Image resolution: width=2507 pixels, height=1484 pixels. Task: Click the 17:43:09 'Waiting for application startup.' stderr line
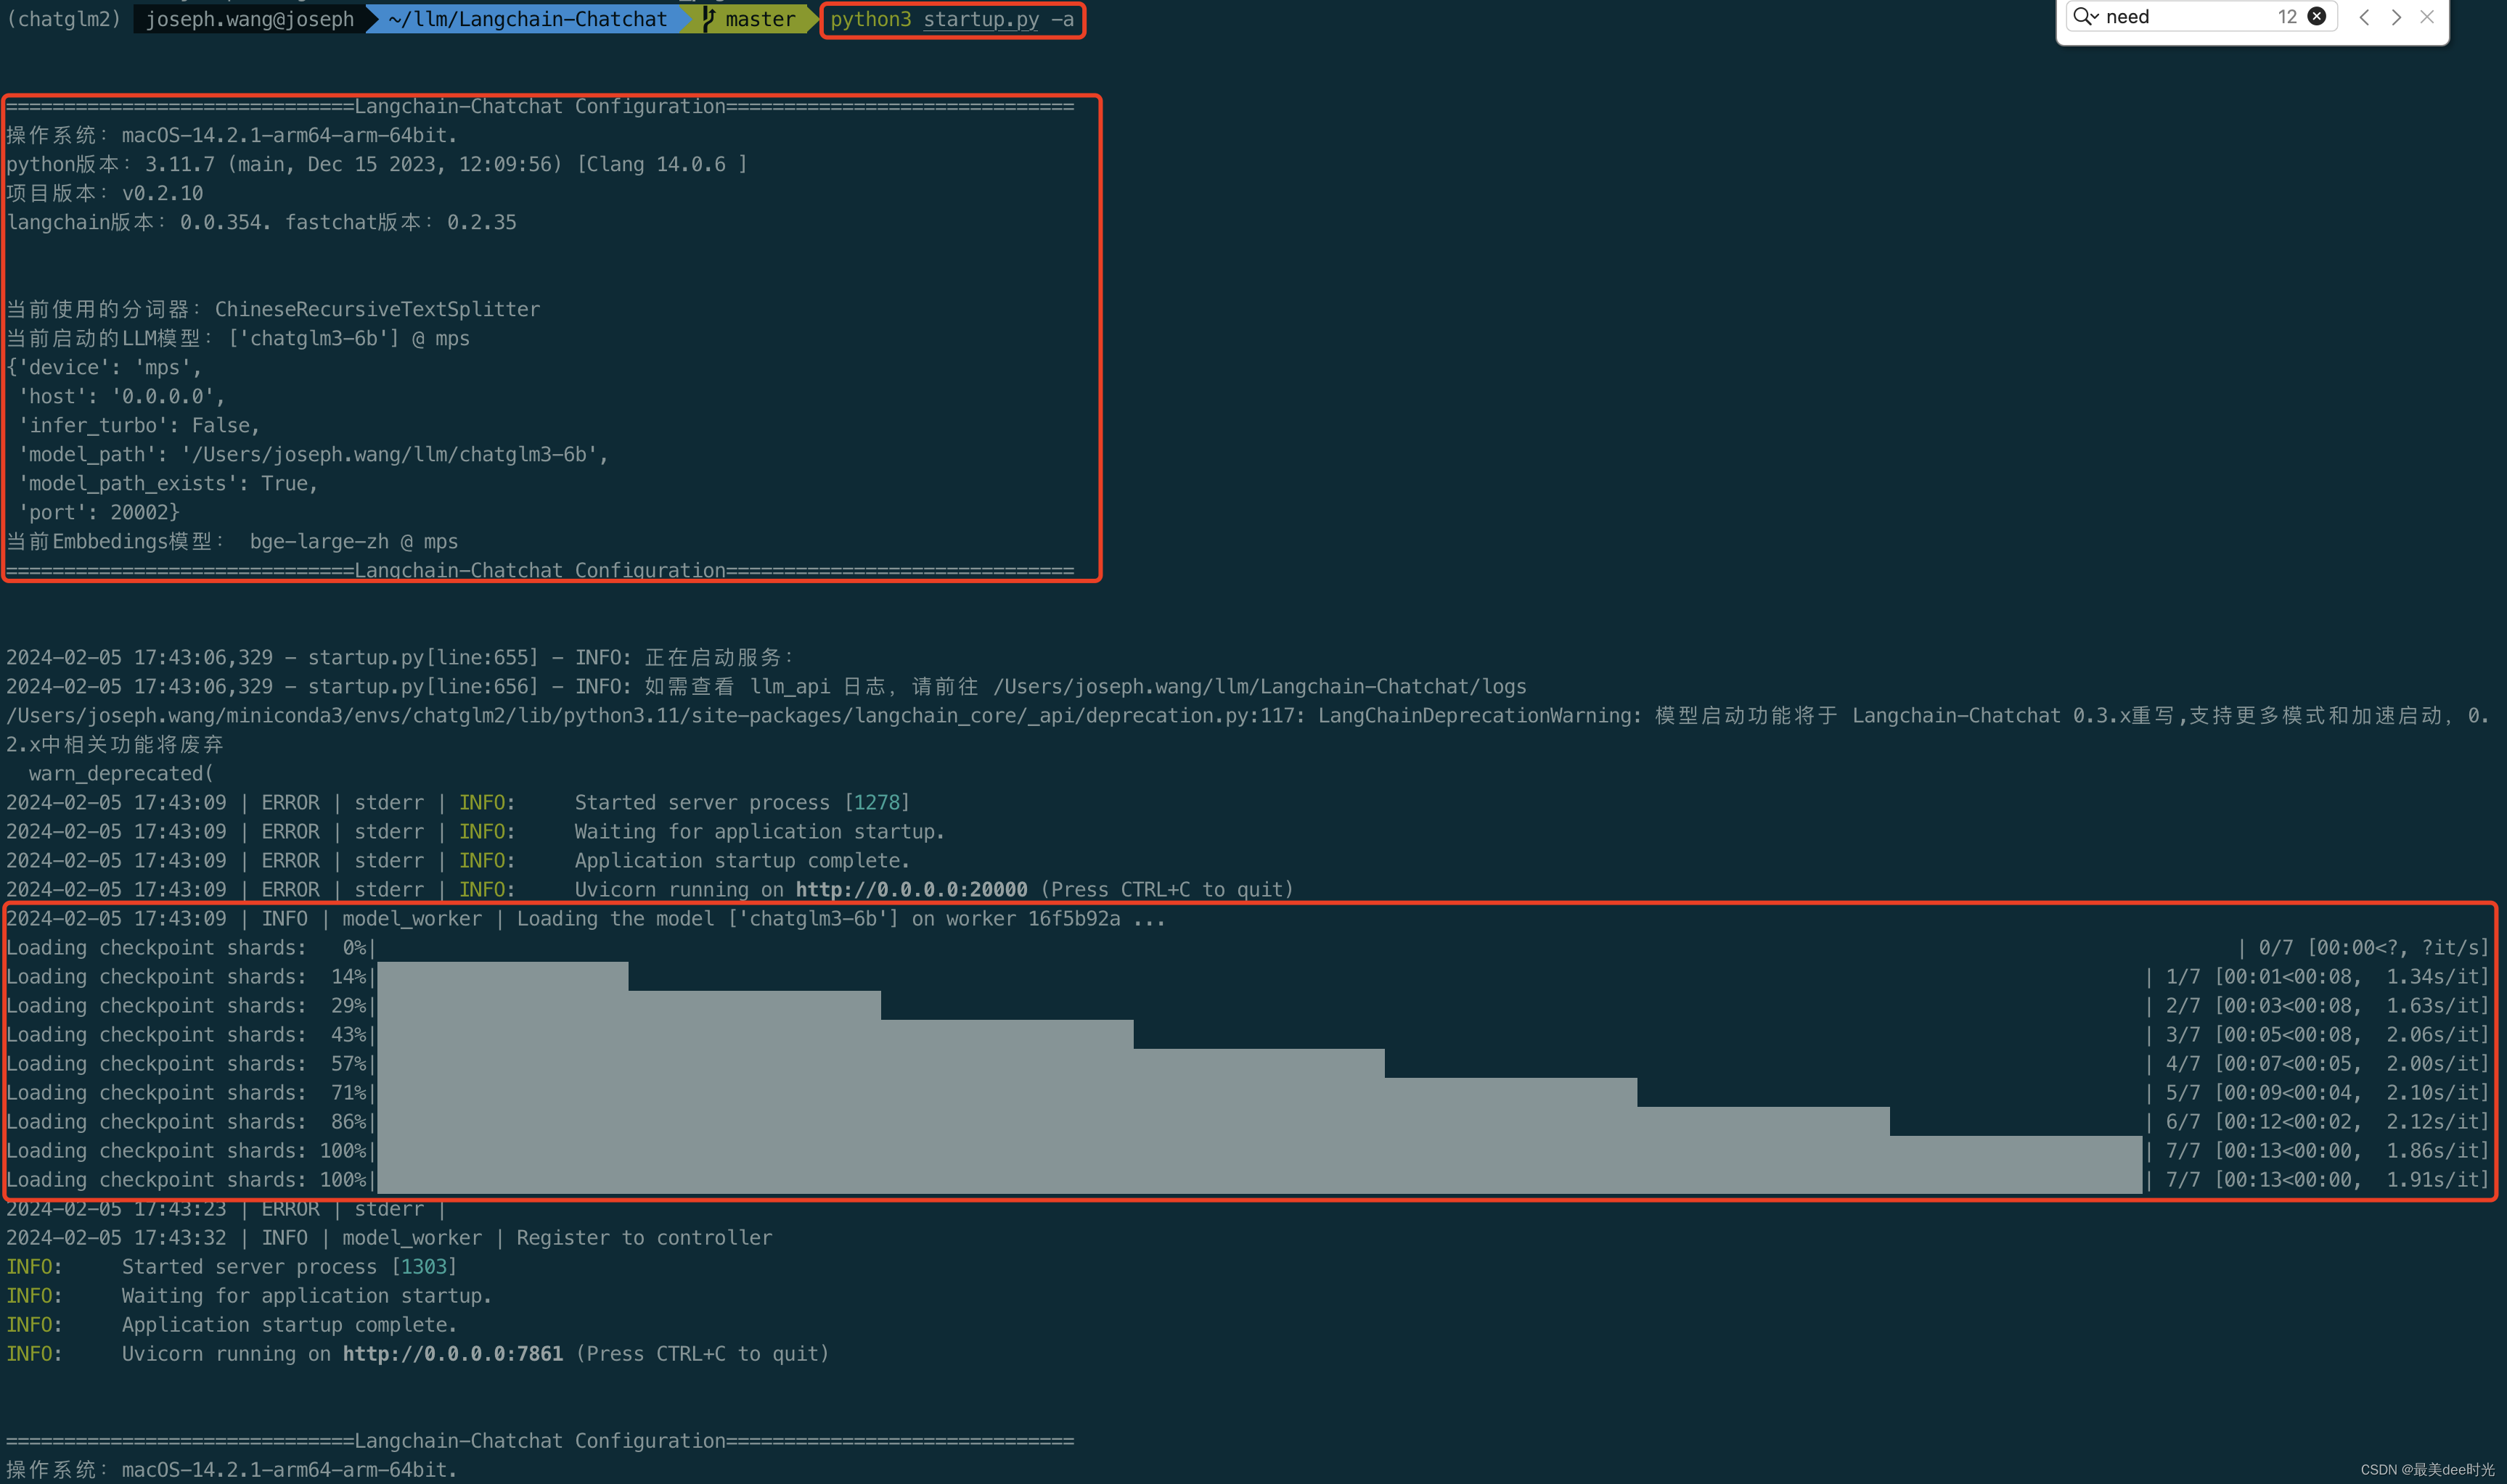coord(475,831)
